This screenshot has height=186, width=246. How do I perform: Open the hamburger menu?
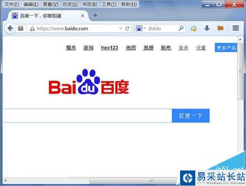click(236, 28)
